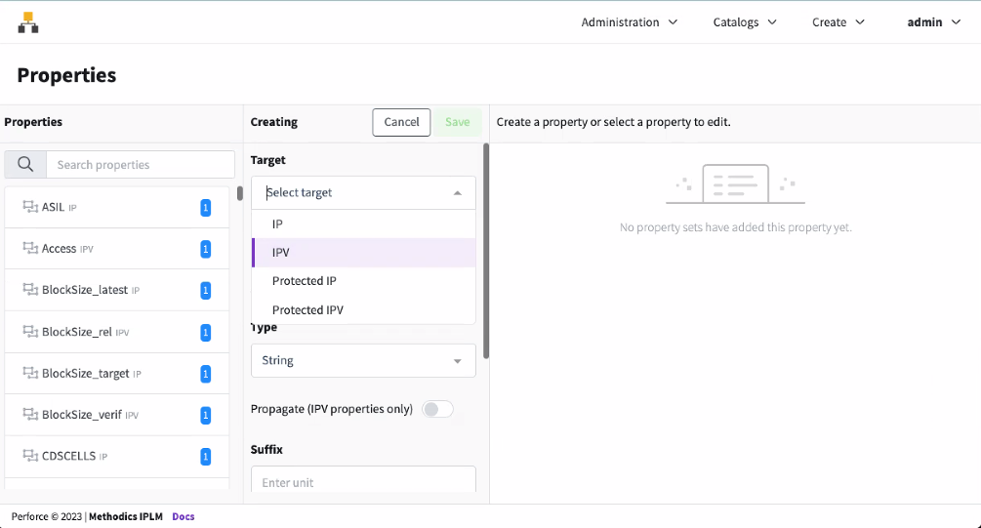
Task: Click the ASIL property icon
Action: 29,208
